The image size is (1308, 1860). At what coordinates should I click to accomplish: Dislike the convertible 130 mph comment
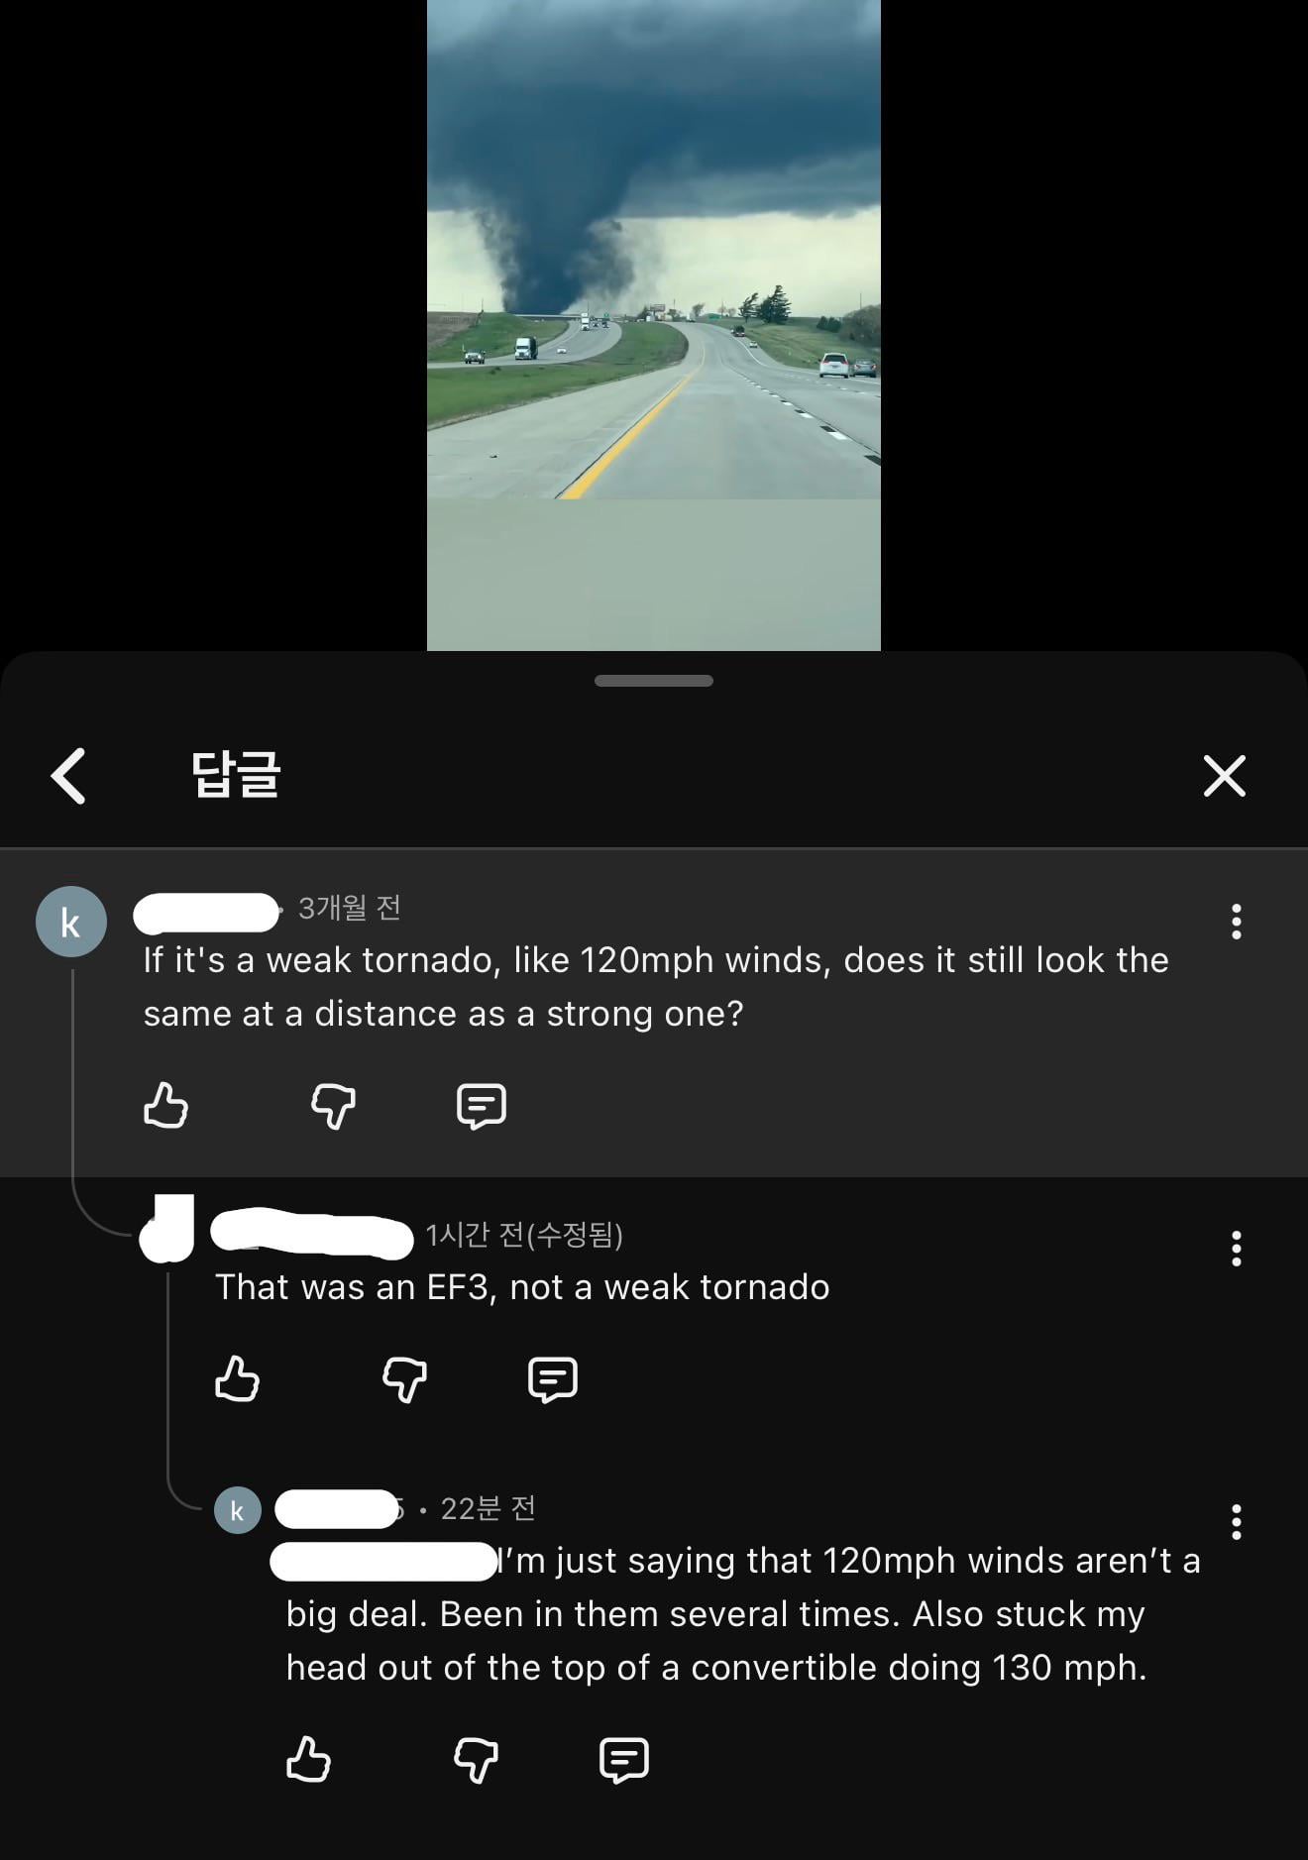[x=477, y=1760]
